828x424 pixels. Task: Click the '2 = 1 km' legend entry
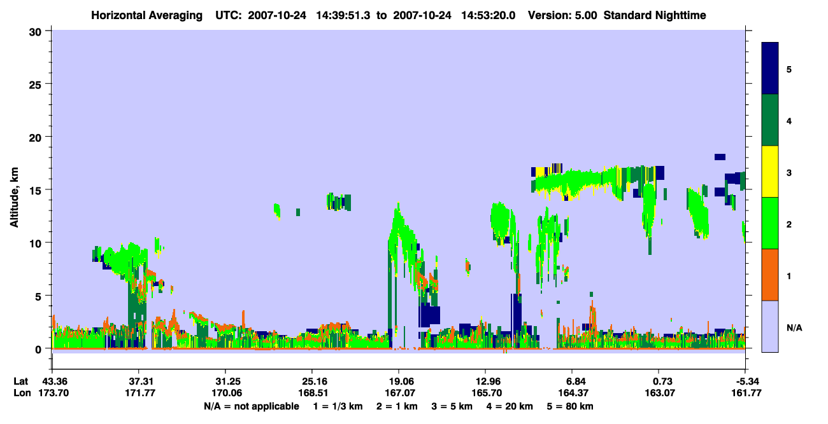[x=397, y=406]
